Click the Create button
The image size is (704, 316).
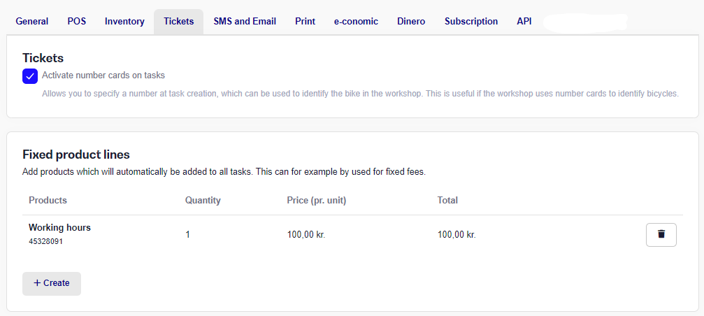click(x=52, y=283)
